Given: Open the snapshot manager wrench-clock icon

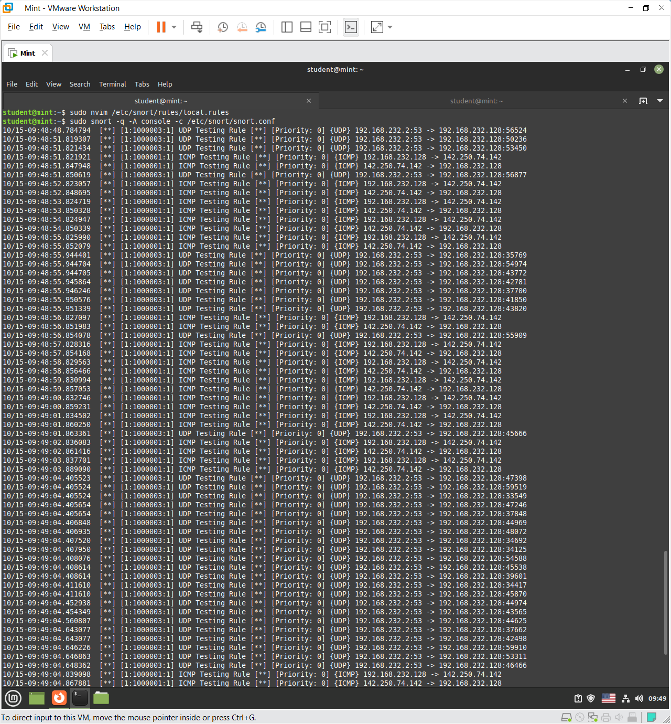Looking at the screenshot, I should [x=261, y=27].
